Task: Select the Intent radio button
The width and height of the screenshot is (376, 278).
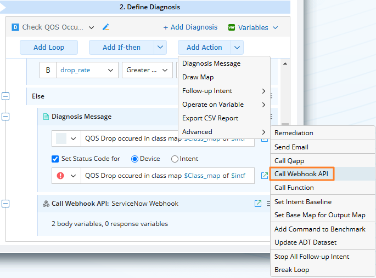Action: click(x=175, y=159)
